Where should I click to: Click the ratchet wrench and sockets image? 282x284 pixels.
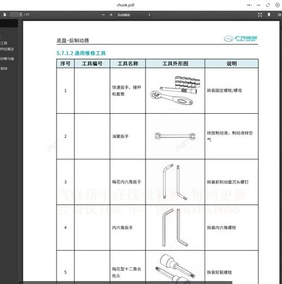tap(175, 90)
